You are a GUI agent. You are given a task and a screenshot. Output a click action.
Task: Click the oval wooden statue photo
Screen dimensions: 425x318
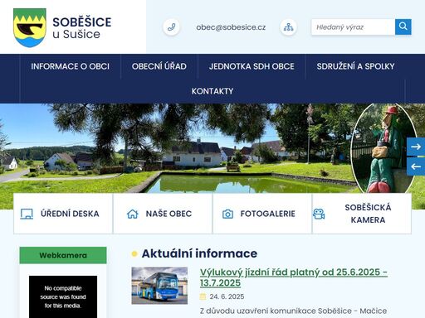click(384, 148)
